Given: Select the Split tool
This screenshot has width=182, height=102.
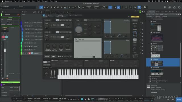Looking at the screenshot, I should (48, 7).
